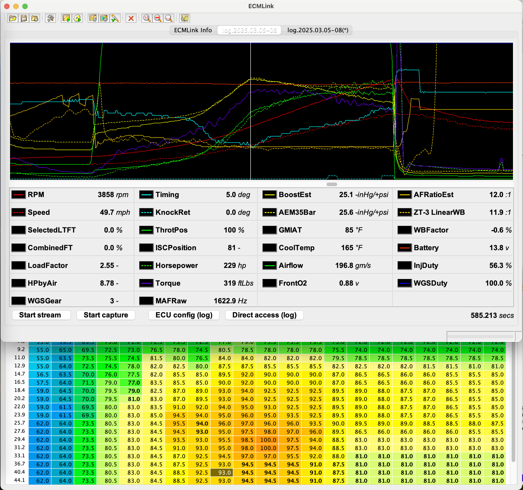Click the Torque purple swatch

(x=146, y=283)
